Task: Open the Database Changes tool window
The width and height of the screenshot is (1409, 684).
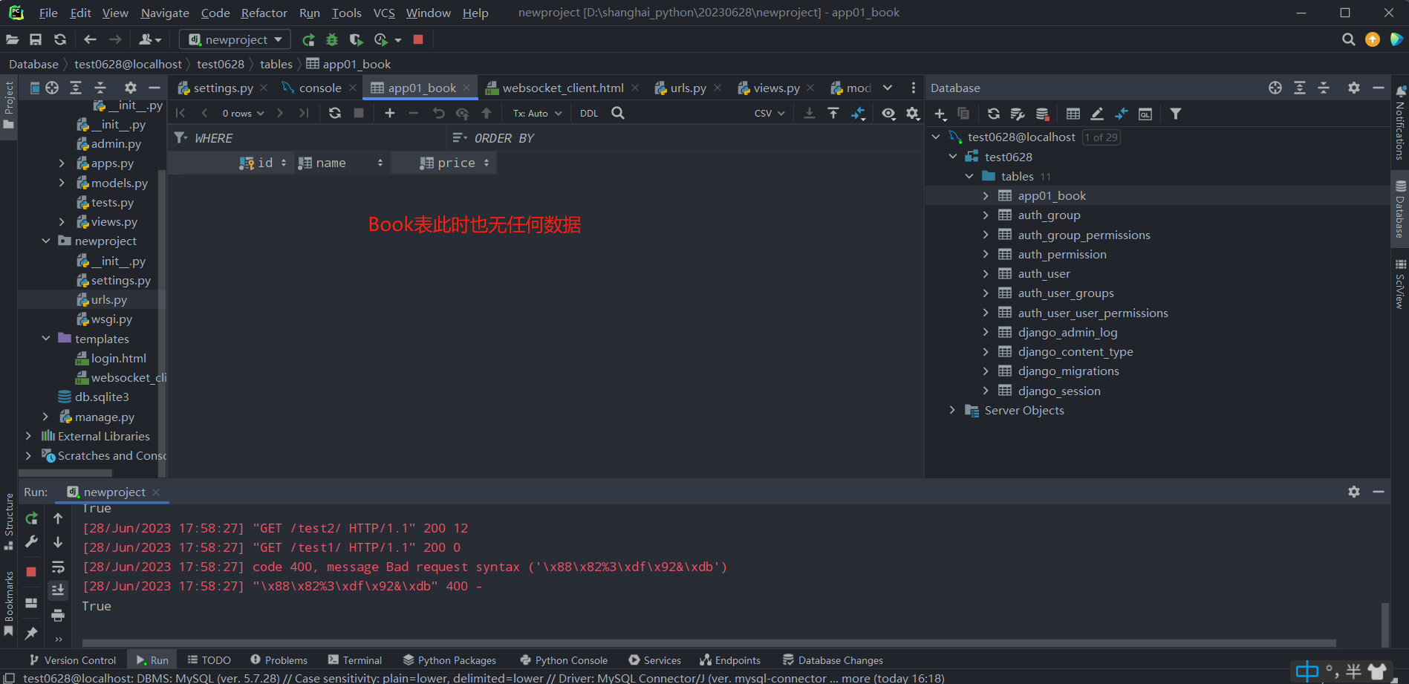Action: coord(833,660)
